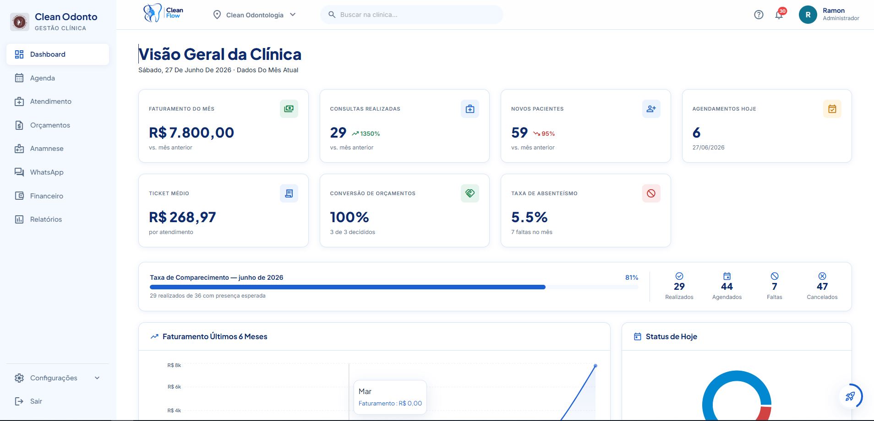Click the 95% decrease indicator
Viewport: 874px width, 421px height.
tap(544, 133)
